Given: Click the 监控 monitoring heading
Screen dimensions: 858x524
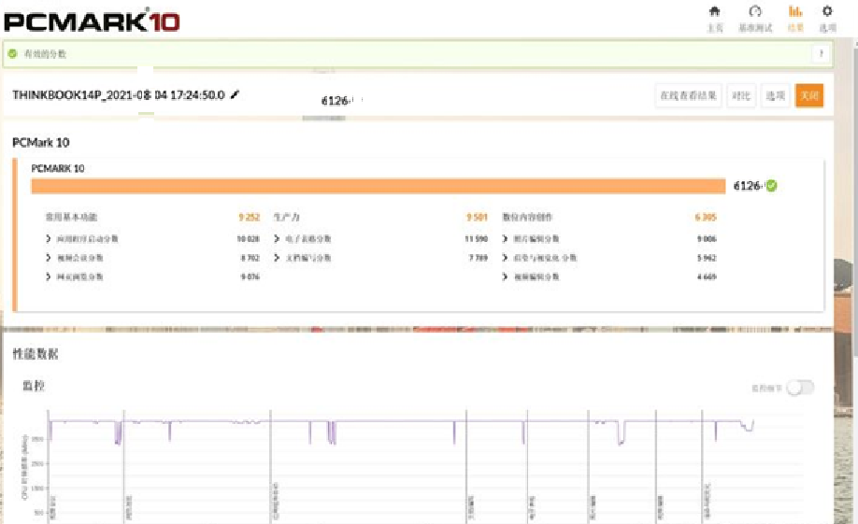Looking at the screenshot, I should 34,386.
